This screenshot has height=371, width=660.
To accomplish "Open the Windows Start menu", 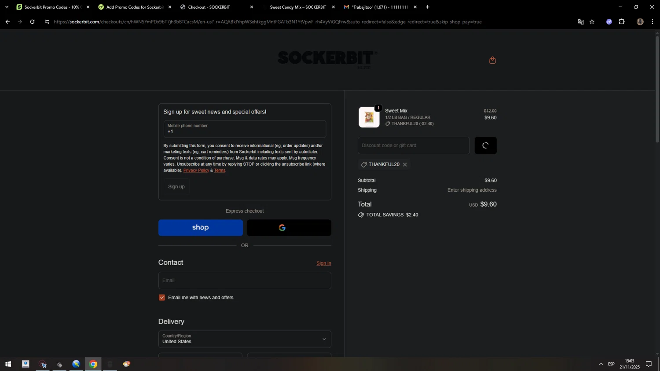I will 8,364.
